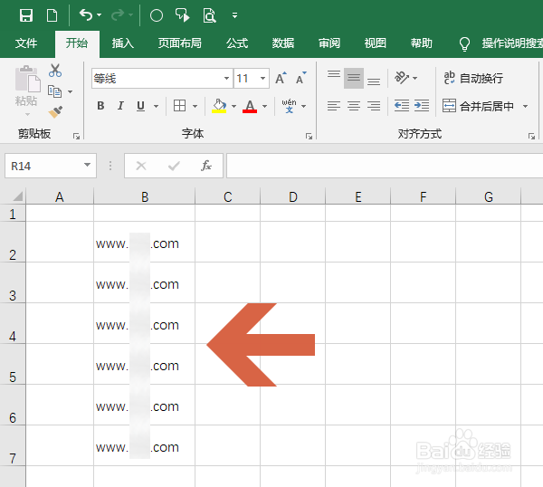Create a new blank workbook icon

[x=52, y=15]
